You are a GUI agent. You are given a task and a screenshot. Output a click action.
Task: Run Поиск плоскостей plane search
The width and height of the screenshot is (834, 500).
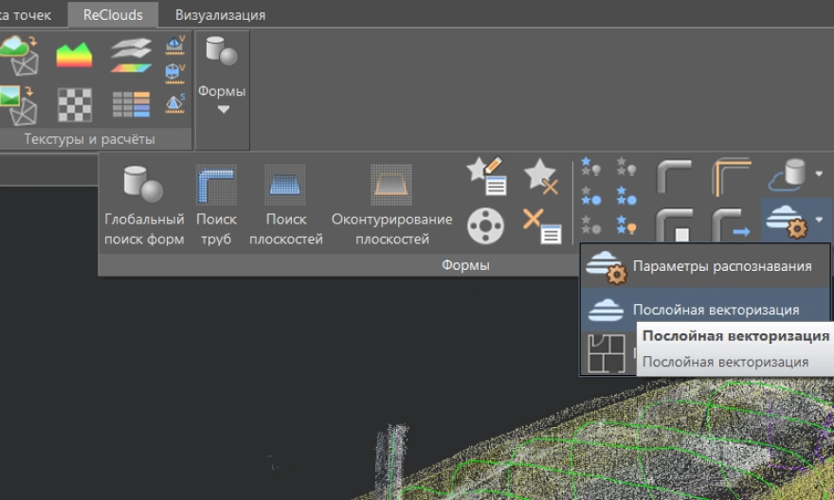[x=285, y=205]
